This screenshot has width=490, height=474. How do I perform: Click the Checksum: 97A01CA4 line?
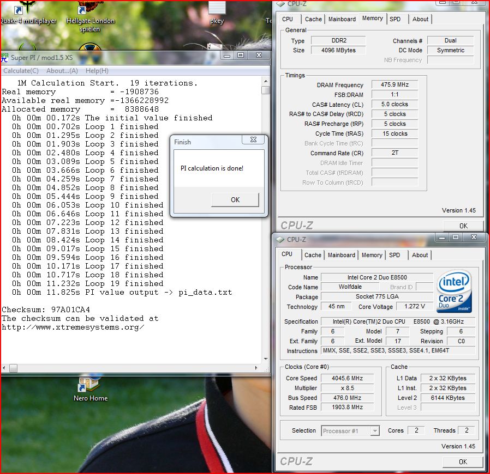pos(46,309)
